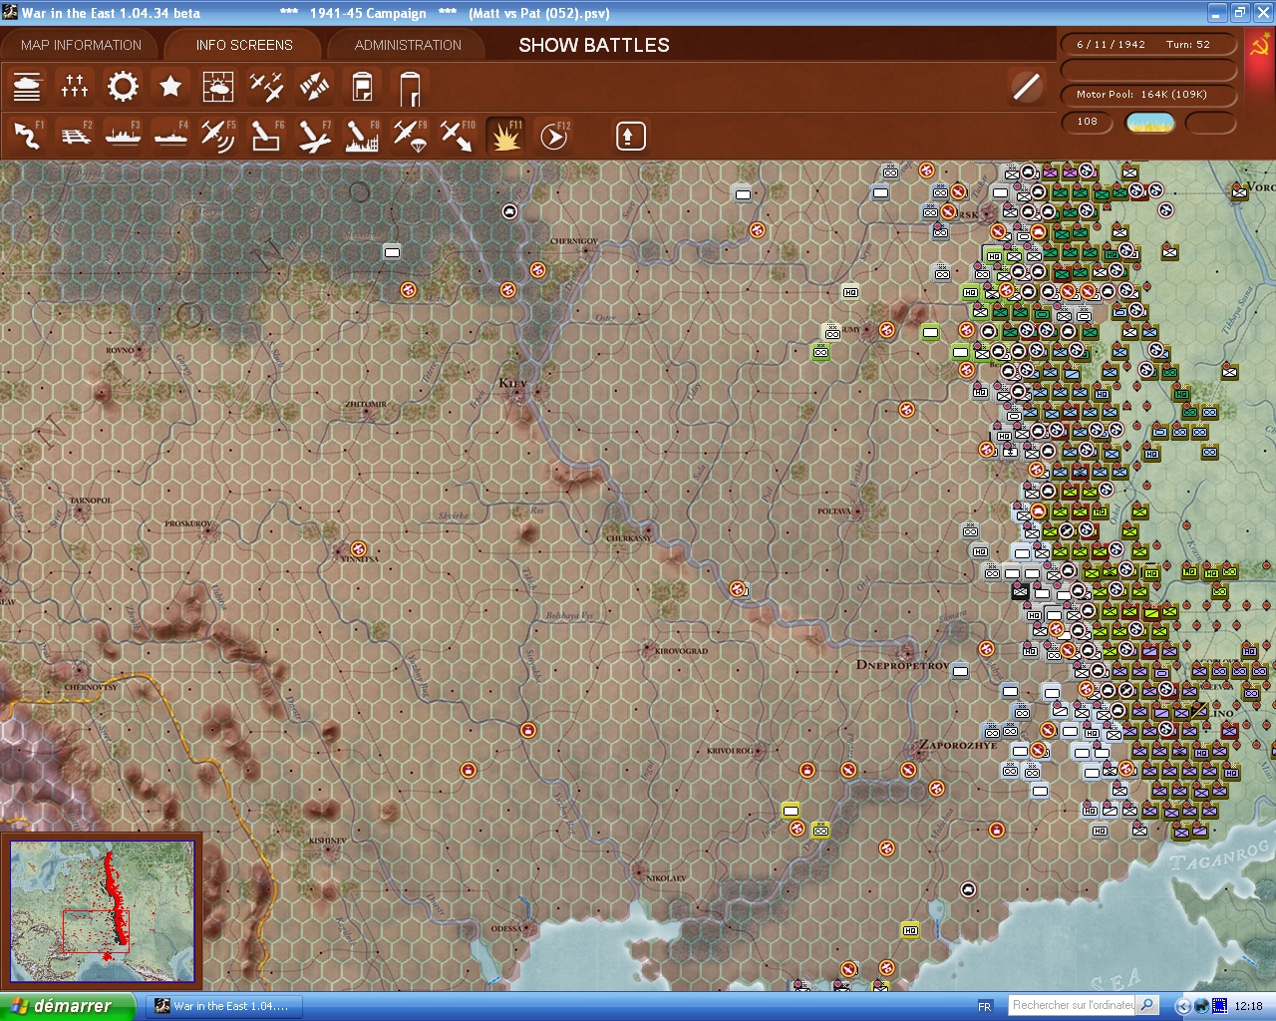Click the FR language indicator in taskbar

click(x=985, y=1006)
